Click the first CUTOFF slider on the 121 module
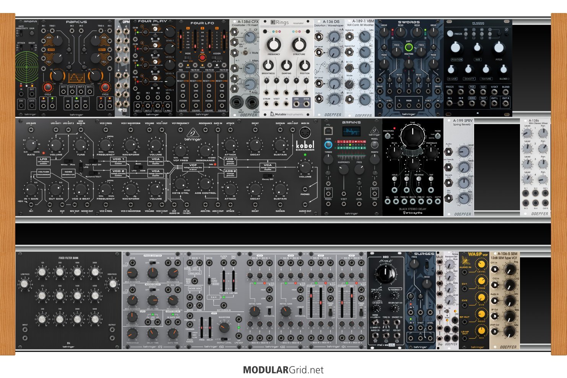The height and width of the screenshot is (378, 567). tap(312, 303)
